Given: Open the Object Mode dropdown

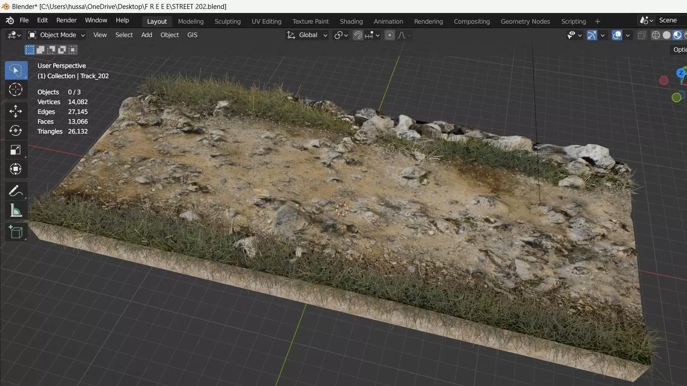Looking at the screenshot, I should tap(56, 35).
